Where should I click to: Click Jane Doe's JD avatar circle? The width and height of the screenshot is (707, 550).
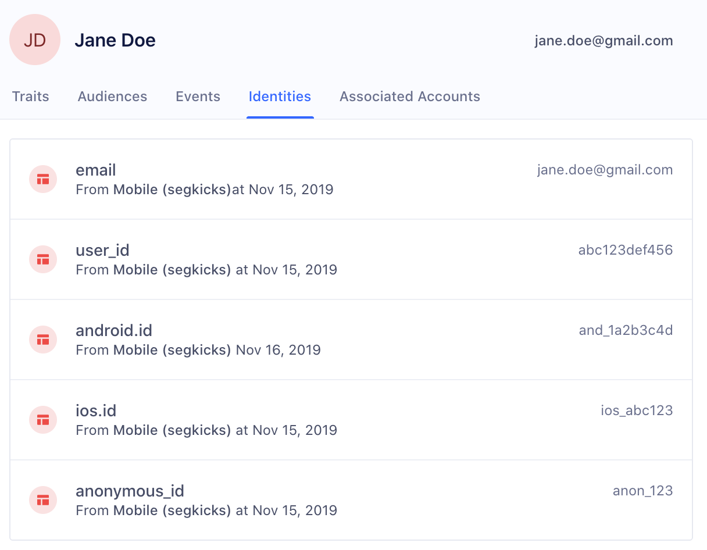pos(35,40)
